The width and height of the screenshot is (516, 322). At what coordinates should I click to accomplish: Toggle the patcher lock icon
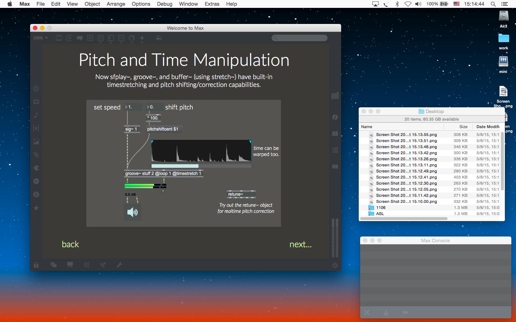coord(36,265)
